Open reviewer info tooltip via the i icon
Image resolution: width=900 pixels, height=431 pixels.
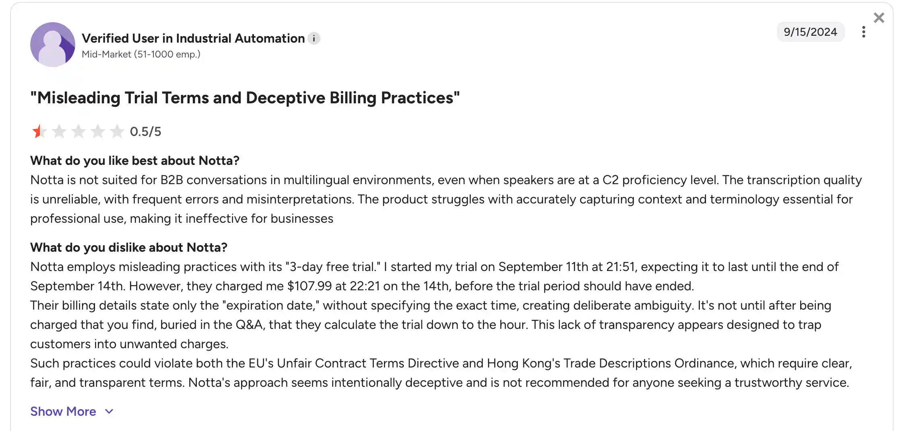[x=315, y=39]
